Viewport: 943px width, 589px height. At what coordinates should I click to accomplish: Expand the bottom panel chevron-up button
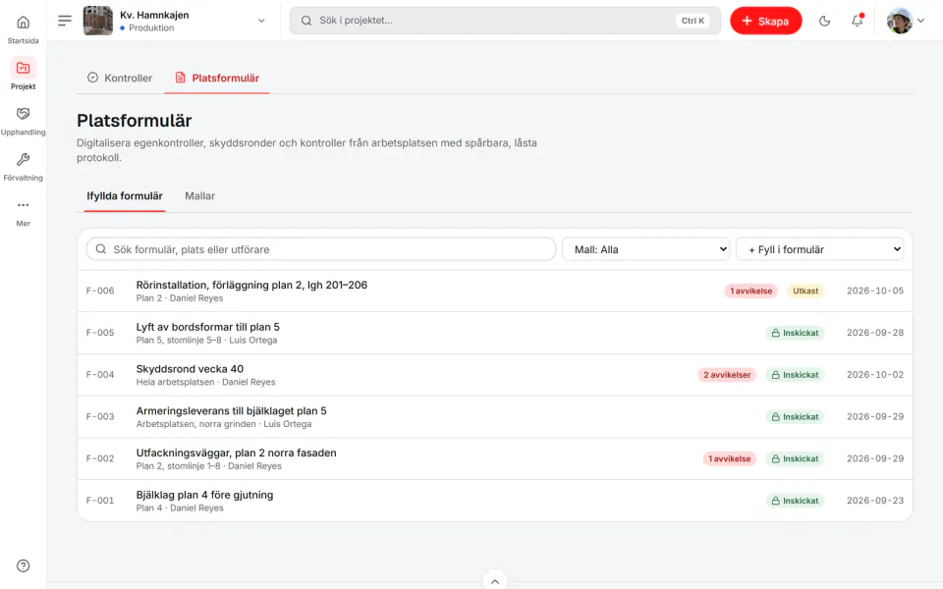pos(494,580)
